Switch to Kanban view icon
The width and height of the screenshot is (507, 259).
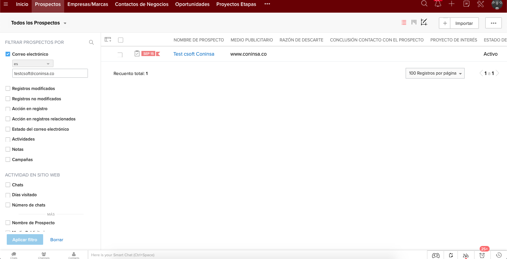point(414,23)
